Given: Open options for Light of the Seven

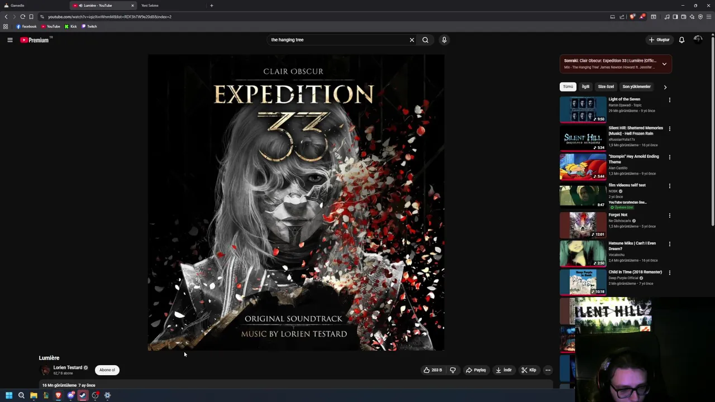Looking at the screenshot, I should 669,100.
